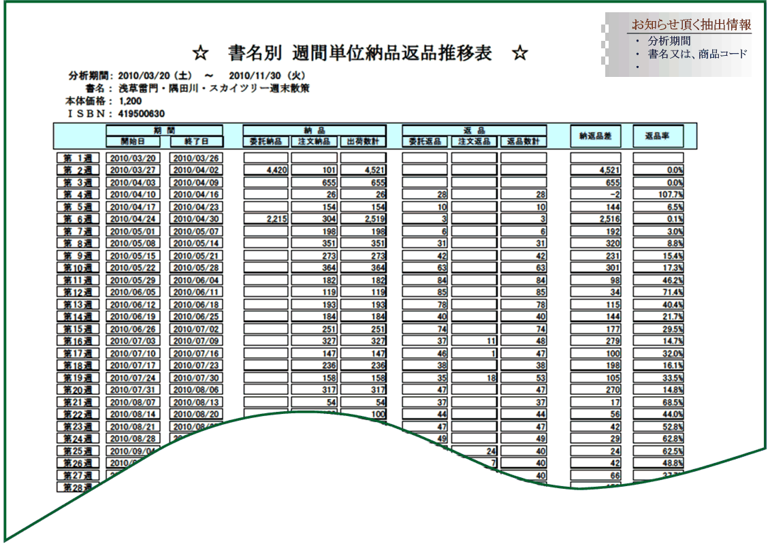Click end date cell 2010/08/20

(196, 414)
